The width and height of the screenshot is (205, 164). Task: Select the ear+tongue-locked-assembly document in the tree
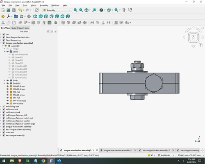18,130
